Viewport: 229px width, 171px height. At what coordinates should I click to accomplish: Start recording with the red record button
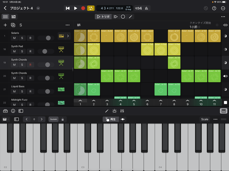[x=83, y=8]
